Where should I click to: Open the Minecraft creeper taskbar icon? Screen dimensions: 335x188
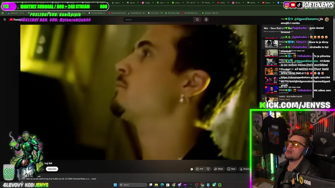[220, 185]
